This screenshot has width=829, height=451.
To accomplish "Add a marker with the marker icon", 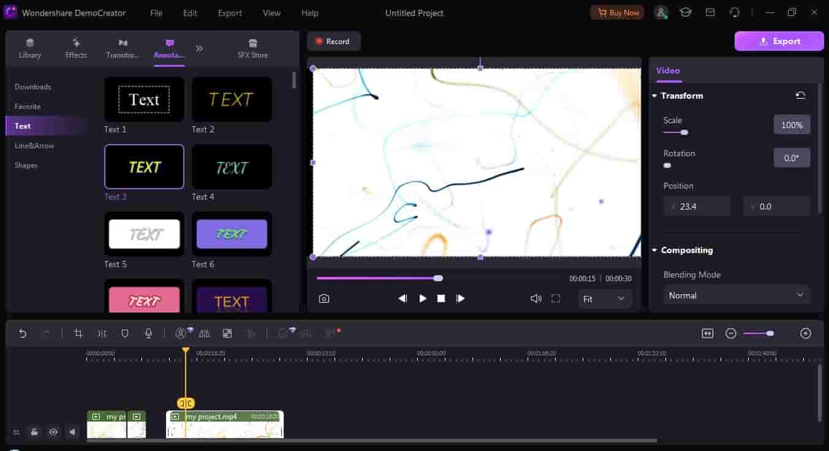I will (125, 333).
